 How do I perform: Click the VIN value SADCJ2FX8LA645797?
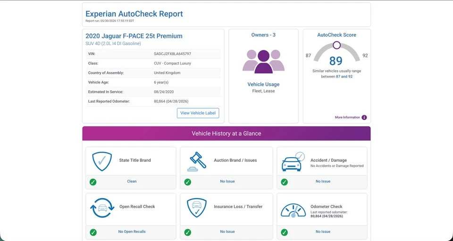pos(173,54)
